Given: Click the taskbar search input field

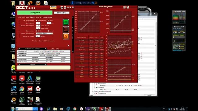Looking at the screenshot, I should (24, 109).
